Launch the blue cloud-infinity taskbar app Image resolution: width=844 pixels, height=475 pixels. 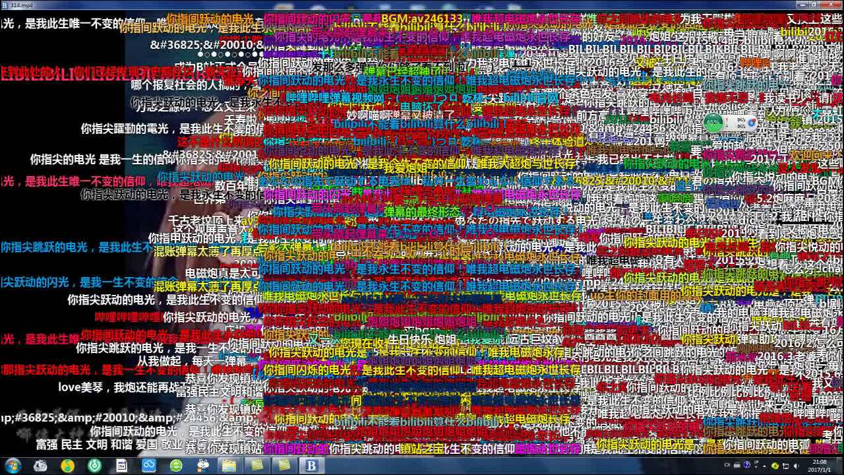click(x=149, y=466)
